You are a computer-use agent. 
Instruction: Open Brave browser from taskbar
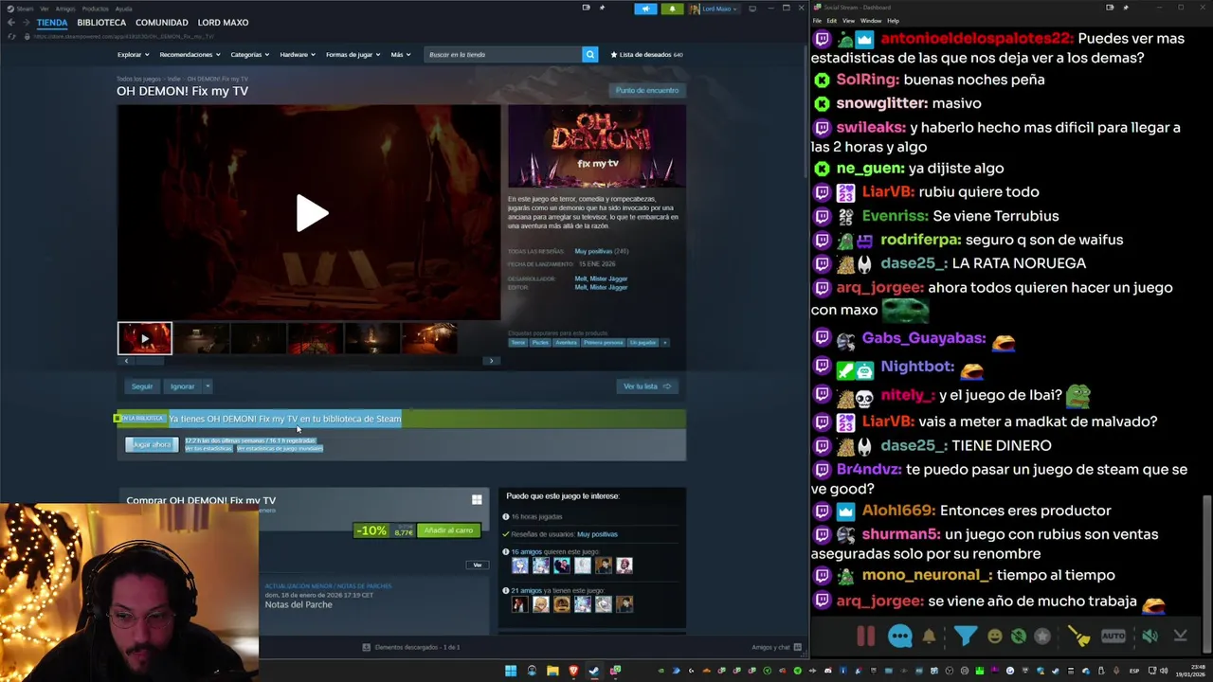573,671
